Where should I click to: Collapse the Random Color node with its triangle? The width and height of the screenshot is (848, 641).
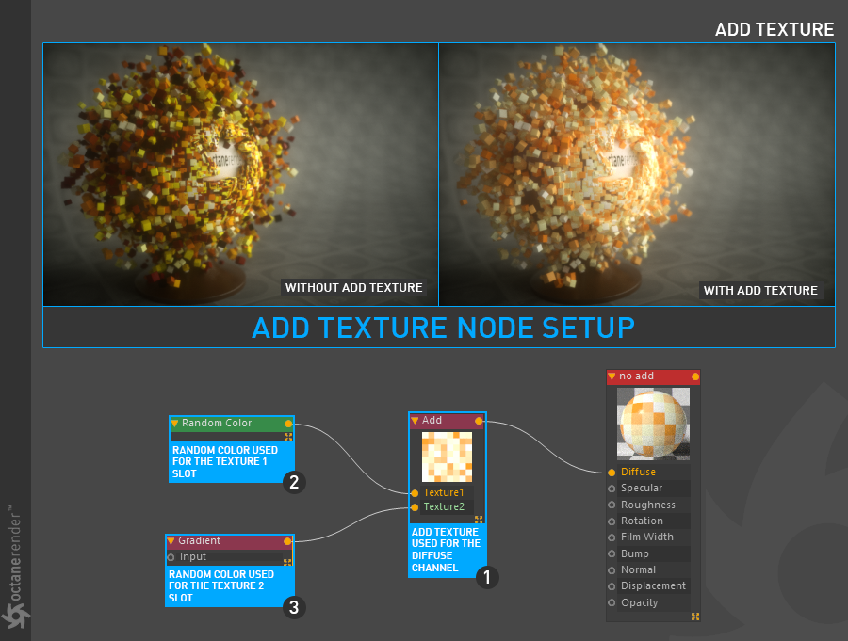click(x=175, y=424)
